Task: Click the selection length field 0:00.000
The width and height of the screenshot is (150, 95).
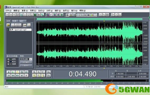Action: click(x=143, y=74)
